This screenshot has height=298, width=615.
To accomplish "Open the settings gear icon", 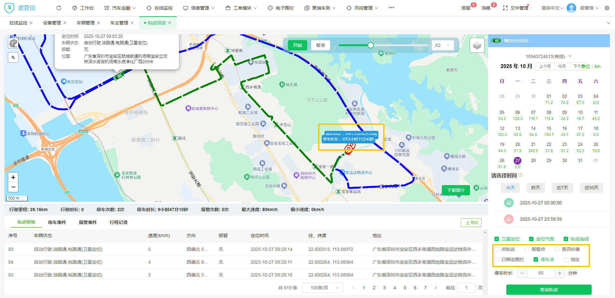I will click(x=607, y=8).
